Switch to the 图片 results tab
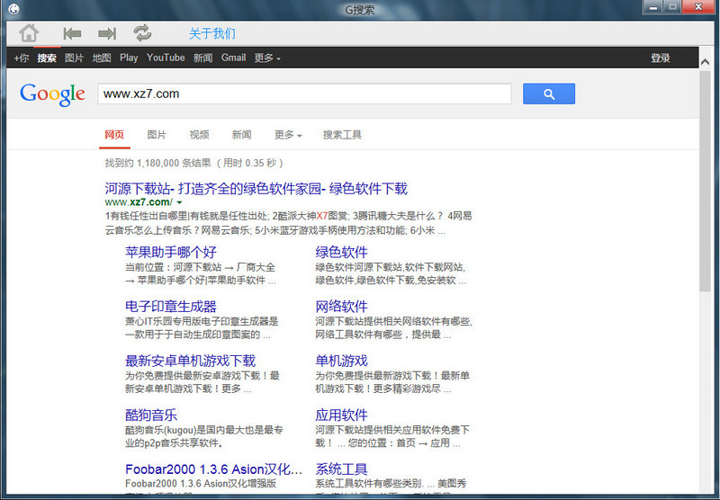The image size is (720, 500). click(157, 134)
